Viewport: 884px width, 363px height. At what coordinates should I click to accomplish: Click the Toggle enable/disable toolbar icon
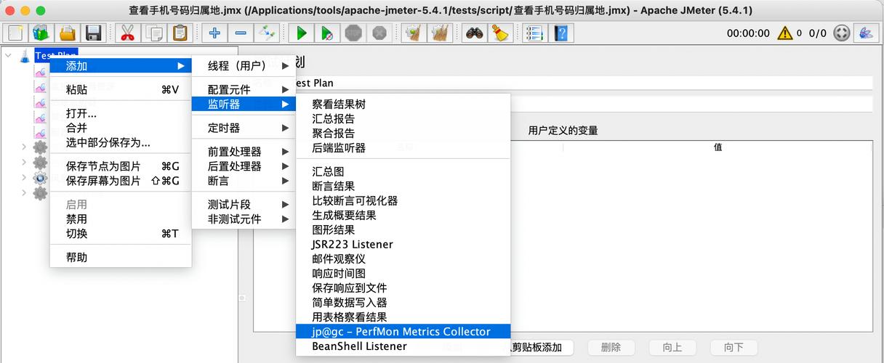267,33
